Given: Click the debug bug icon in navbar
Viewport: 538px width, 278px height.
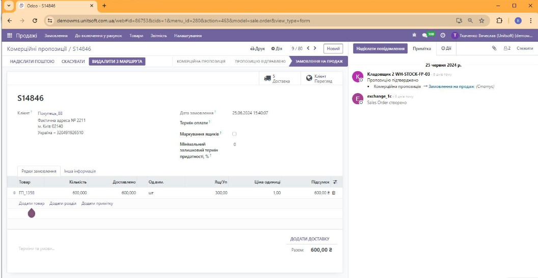Looking at the screenshot, I should [x=414, y=35].
